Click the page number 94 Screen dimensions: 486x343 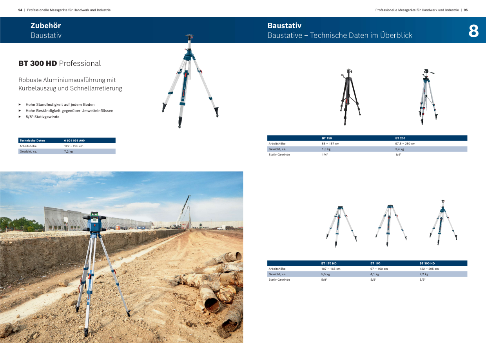click(20, 10)
